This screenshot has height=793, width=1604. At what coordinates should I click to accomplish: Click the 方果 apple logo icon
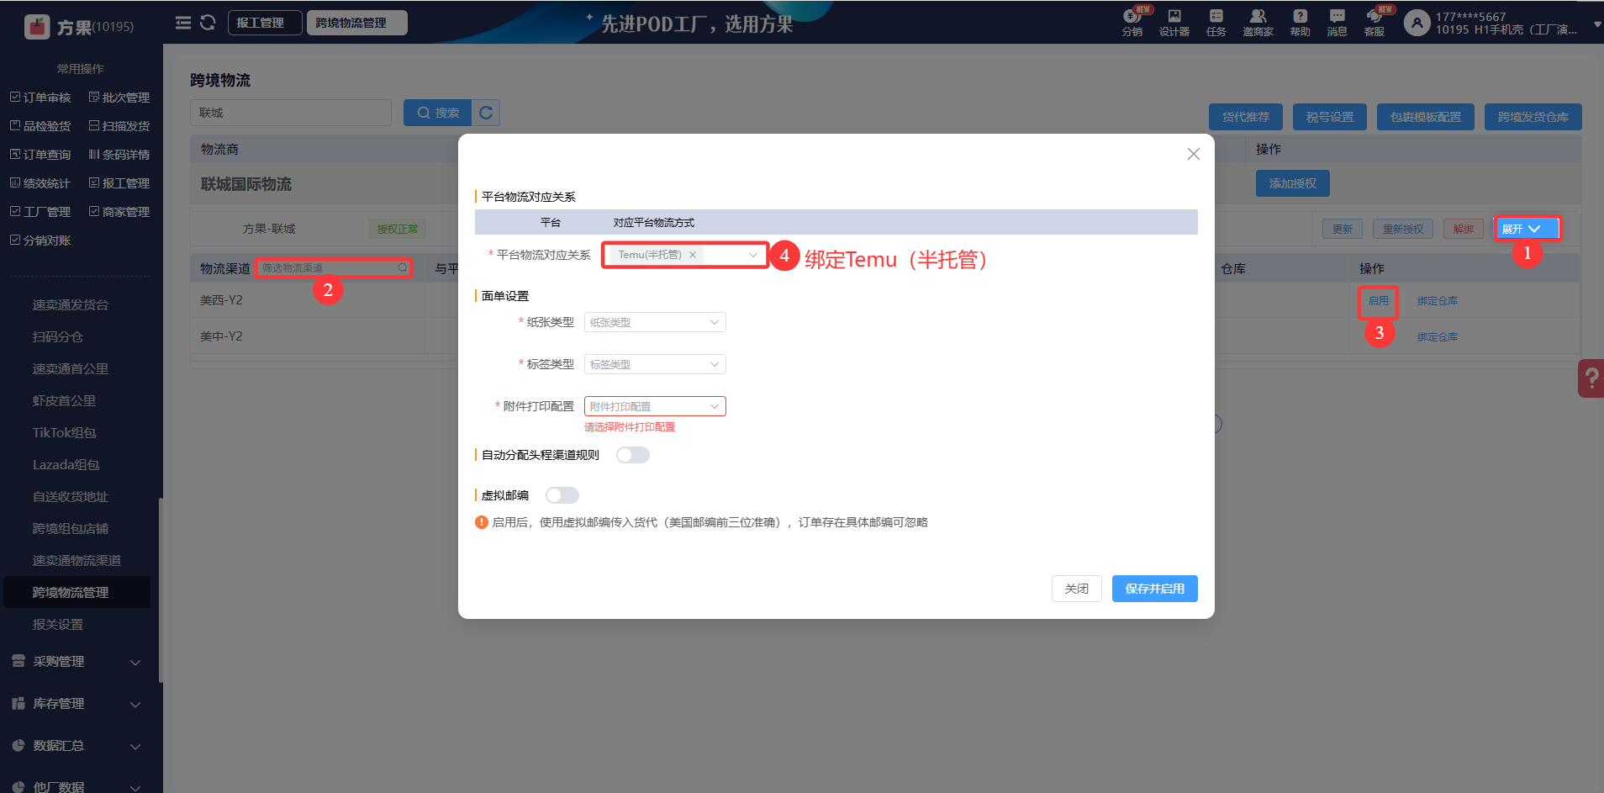[x=37, y=27]
